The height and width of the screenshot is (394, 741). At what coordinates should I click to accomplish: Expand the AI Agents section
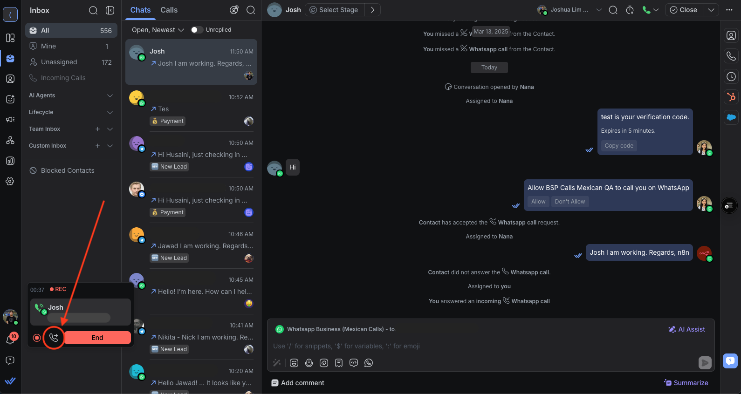[110, 95]
